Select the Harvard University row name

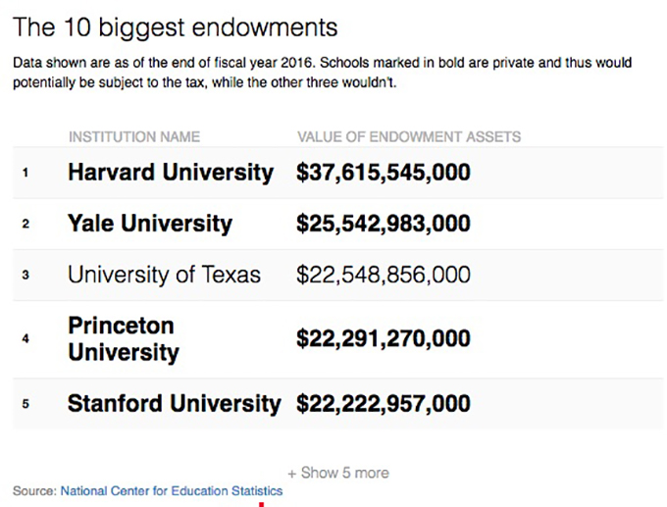(x=170, y=174)
